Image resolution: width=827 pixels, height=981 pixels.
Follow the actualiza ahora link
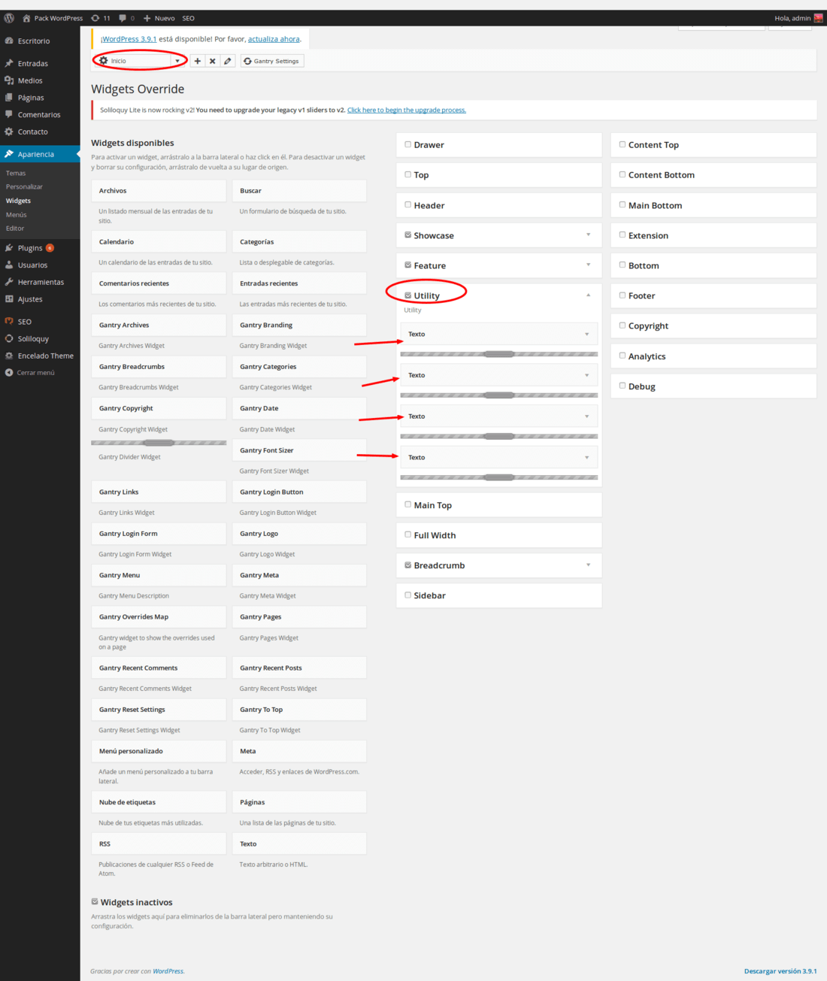[x=274, y=39]
